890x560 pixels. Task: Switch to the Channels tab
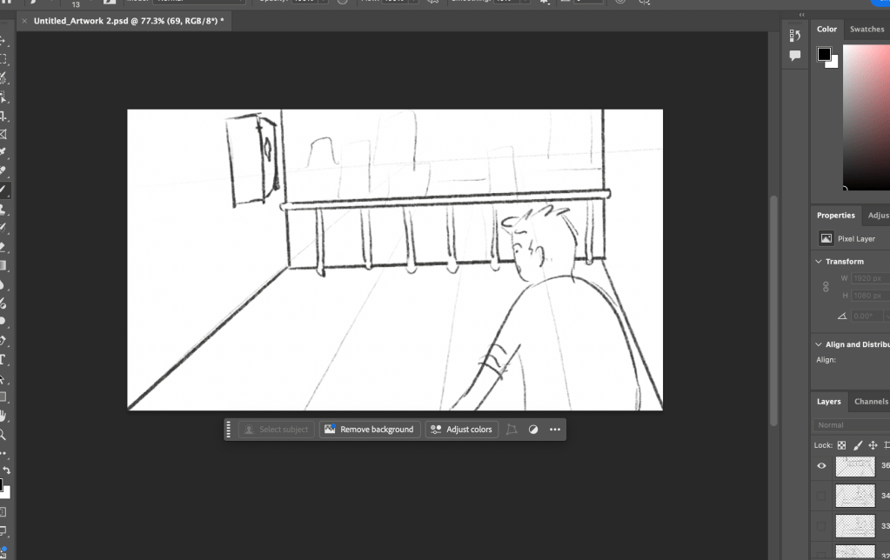(870, 402)
